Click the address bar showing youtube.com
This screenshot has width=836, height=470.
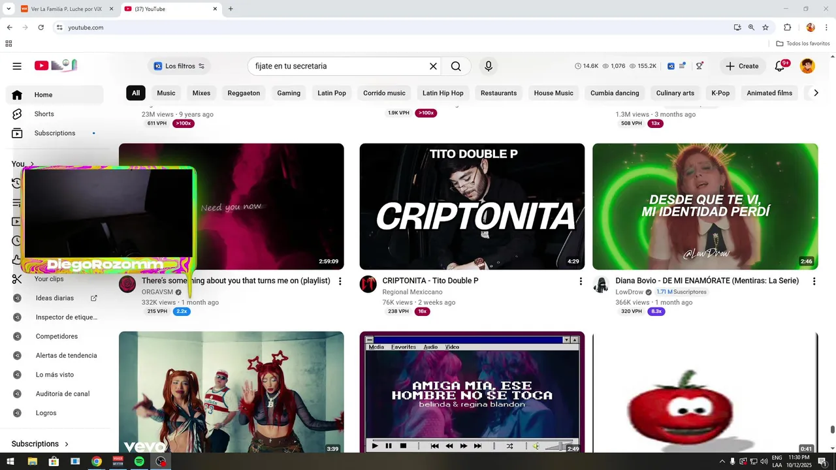pos(392,27)
